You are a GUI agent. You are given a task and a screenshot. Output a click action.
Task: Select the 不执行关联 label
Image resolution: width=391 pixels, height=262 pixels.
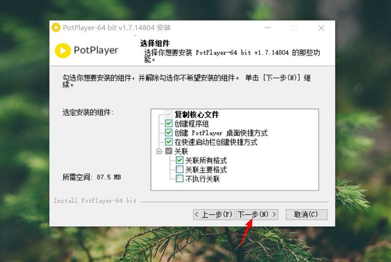pos(203,179)
